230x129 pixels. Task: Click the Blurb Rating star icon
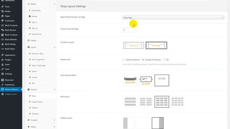3,44
